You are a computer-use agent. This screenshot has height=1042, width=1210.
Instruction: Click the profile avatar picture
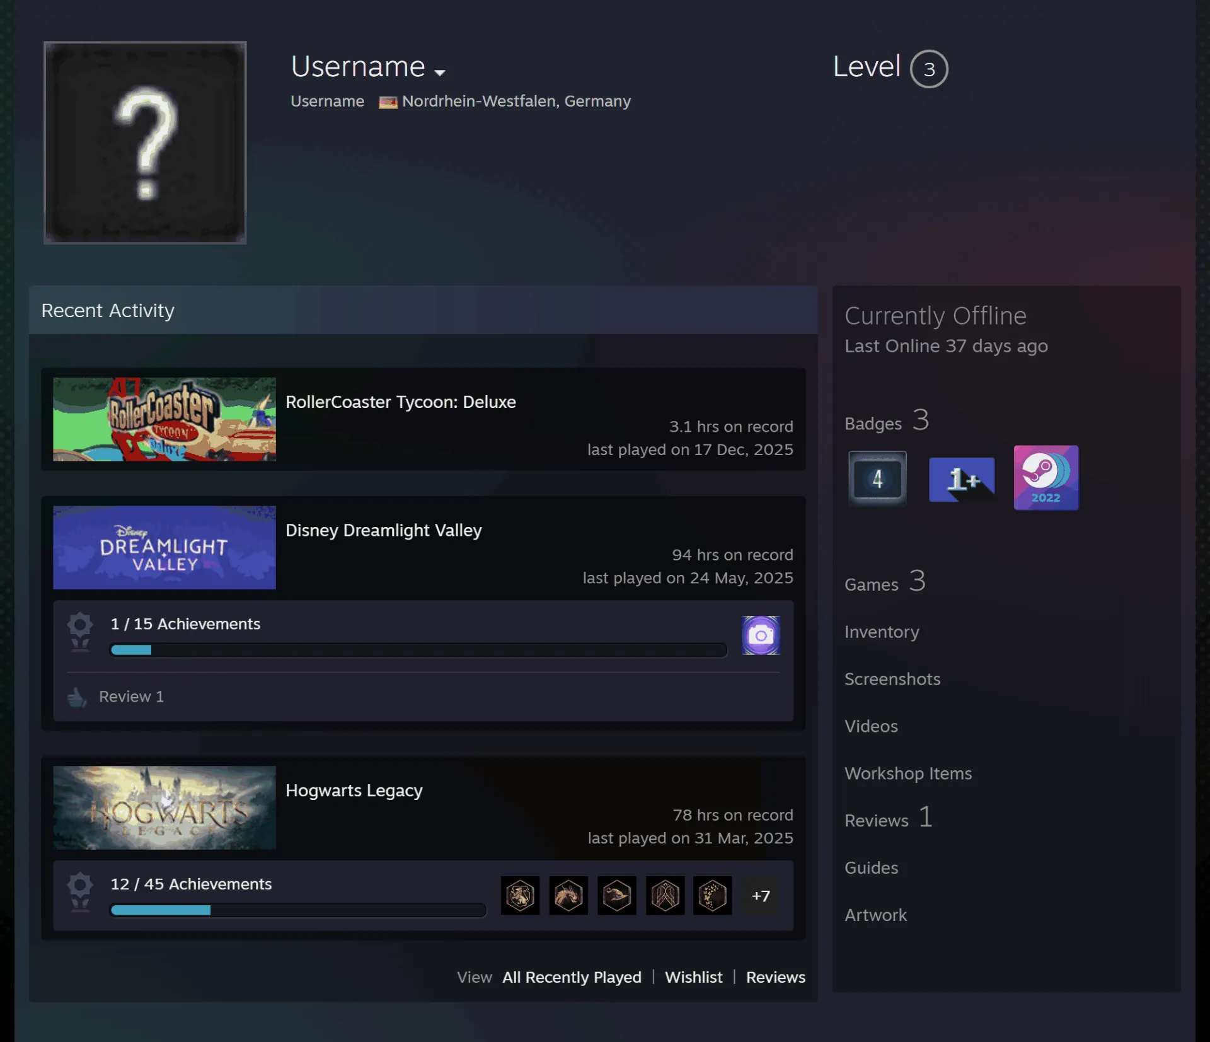click(x=145, y=142)
